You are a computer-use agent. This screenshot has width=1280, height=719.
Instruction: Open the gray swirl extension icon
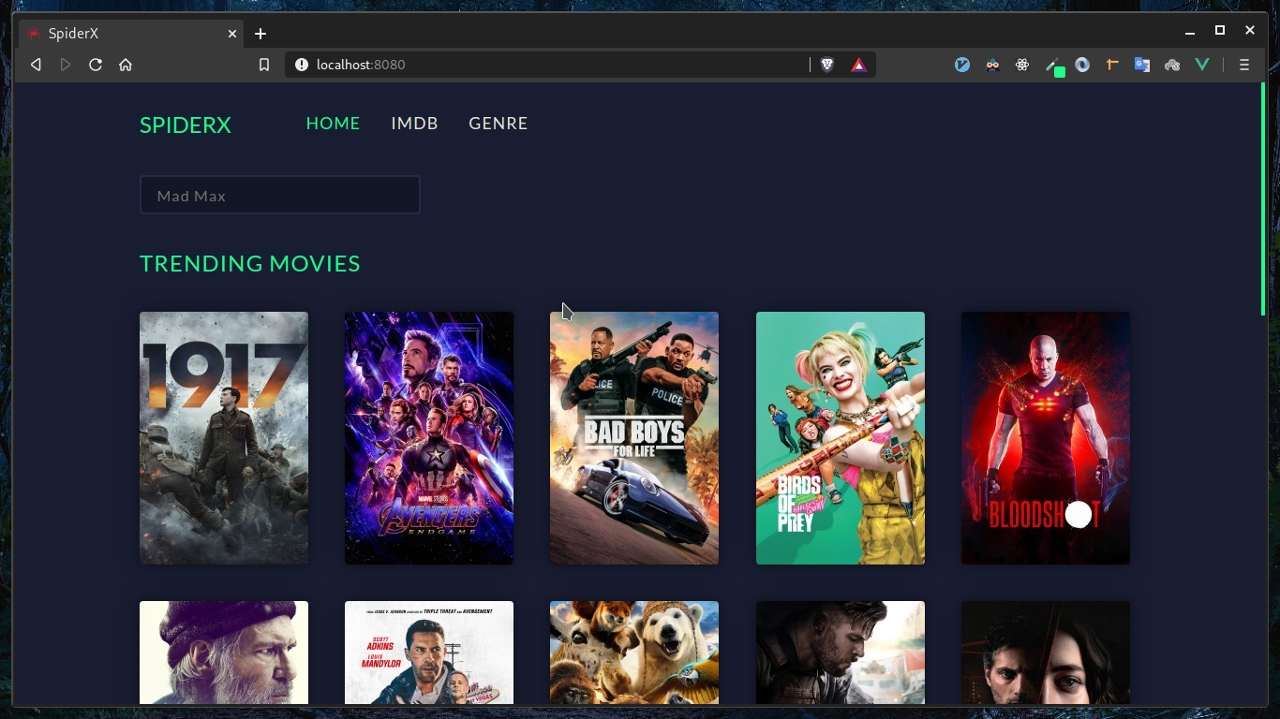point(1172,65)
